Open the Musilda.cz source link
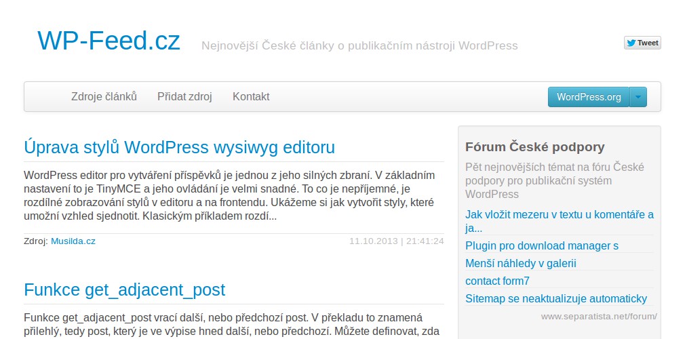Screen dimensions: 685x339 coord(73,241)
